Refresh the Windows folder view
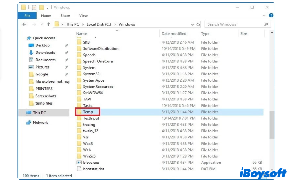 [198, 24]
